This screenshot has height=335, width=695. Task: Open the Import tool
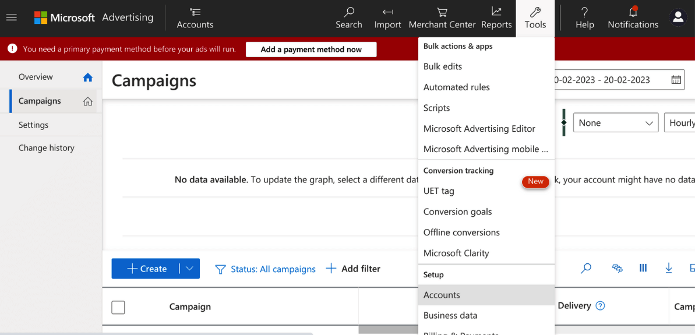pos(388,18)
